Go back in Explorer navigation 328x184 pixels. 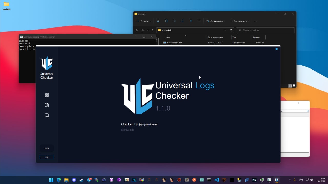coord(137,30)
